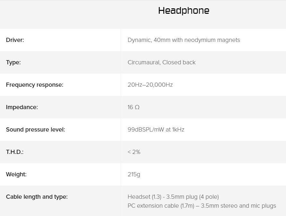Select the "T.H.D.:" row label
Viewport: 286px width, 216px height.
pos(15,152)
